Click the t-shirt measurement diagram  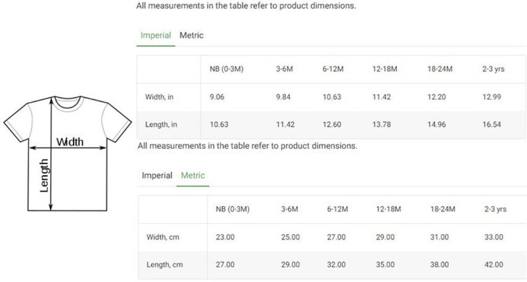click(68, 153)
